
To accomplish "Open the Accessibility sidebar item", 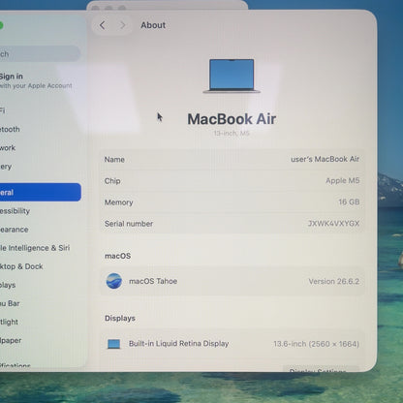I will [15, 211].
